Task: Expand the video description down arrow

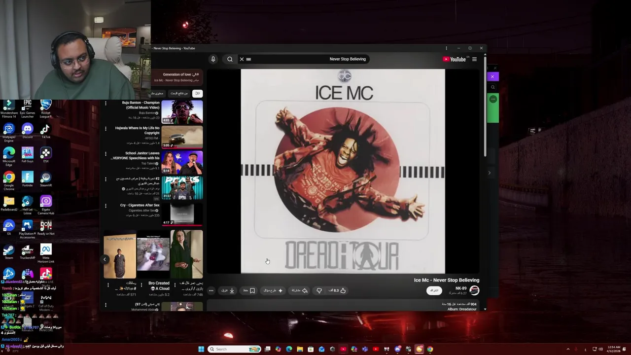Action: coord(486,309)
